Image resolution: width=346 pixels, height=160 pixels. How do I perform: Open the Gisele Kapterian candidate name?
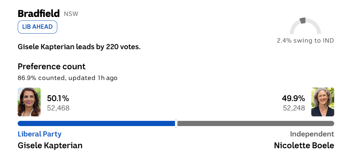point(50,145)
